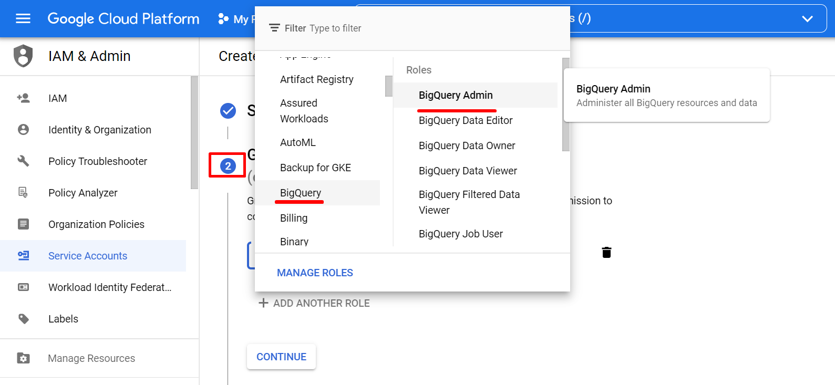Viewport: 835px width, 385px height.
Task: Click ADD ANOTHER ROLE
Action: (x=314, y=303)
